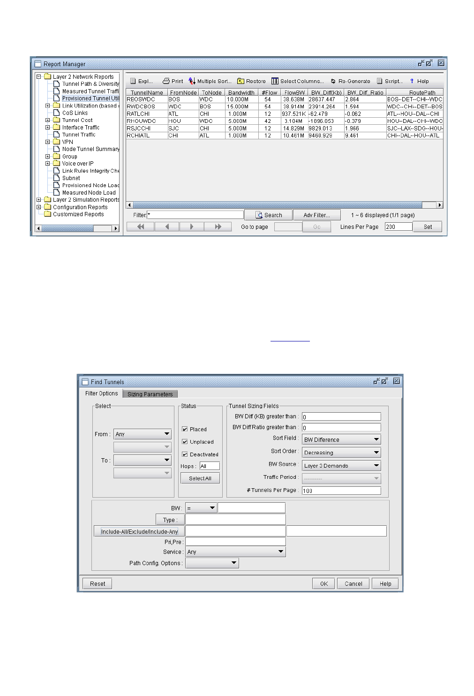The image size is (474, 696).
Task: Maximize the Find Tunnels window
Action: (384, 381)
